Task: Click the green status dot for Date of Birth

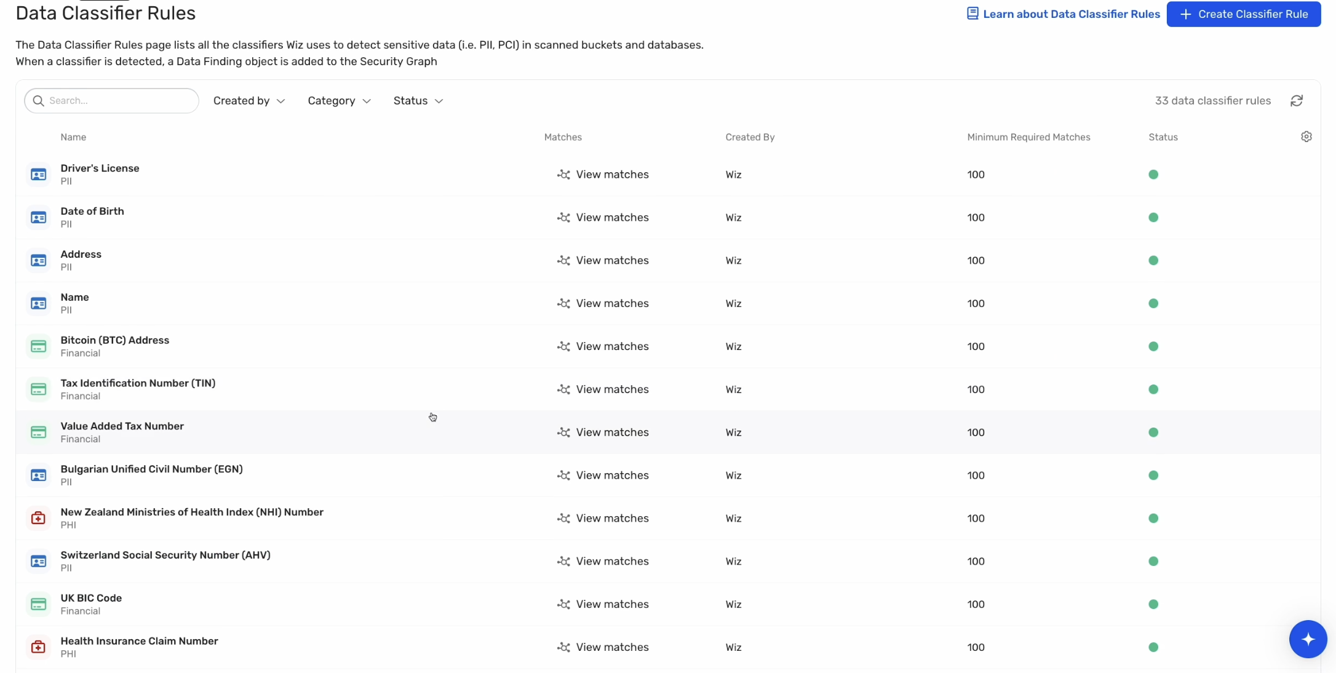Action: [x=1153, y=218]
